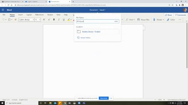Click the Document - Saved title dropdown
The height and width of the screenshot is (105, 188).
[x=98, y=10]
